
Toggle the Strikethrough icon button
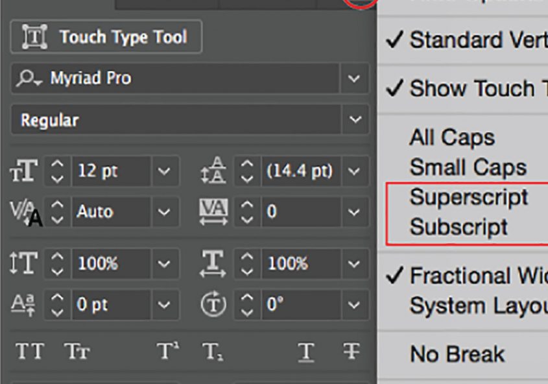(350, 352)
